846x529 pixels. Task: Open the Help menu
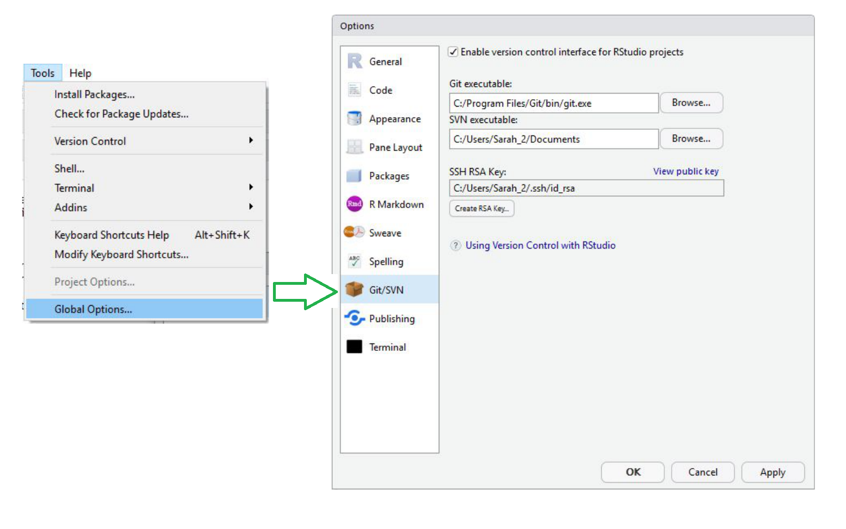click(x=80, y=73)
